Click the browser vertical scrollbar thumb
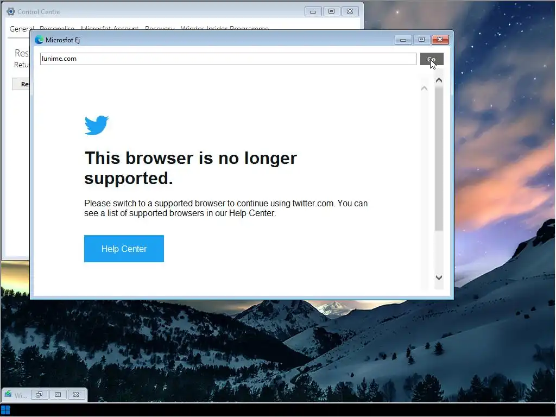Image resolution: width=556 pixels, height=417 pixels. click(x=439, y=158)
